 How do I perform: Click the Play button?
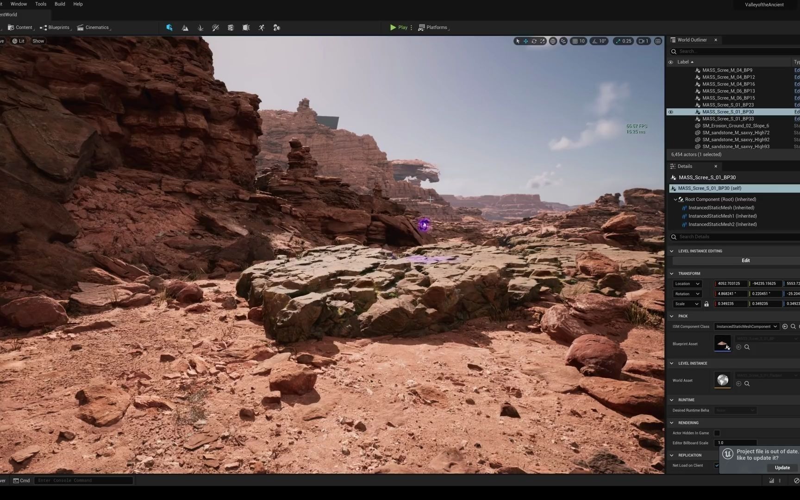(399, 28)
